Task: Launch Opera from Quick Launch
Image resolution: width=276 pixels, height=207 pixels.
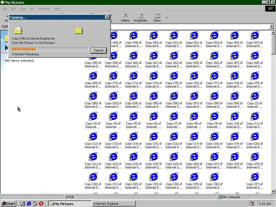Action: tap(41, 204)
